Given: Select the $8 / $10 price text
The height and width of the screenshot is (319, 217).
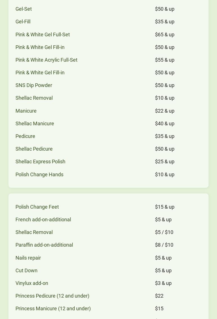Looking at the screenshot, I should [164, 245].
